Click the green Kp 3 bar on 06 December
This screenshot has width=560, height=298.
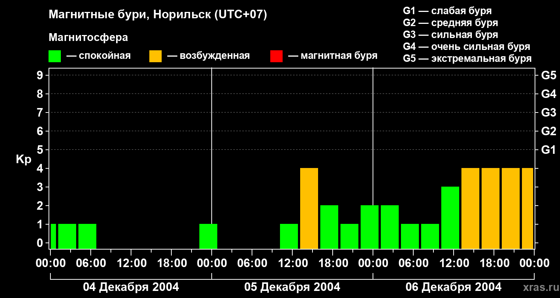[x=450, y=218]
